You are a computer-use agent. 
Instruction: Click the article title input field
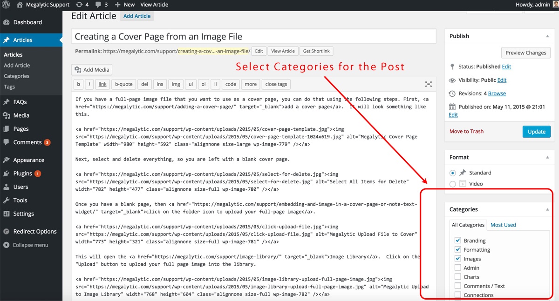253,37
